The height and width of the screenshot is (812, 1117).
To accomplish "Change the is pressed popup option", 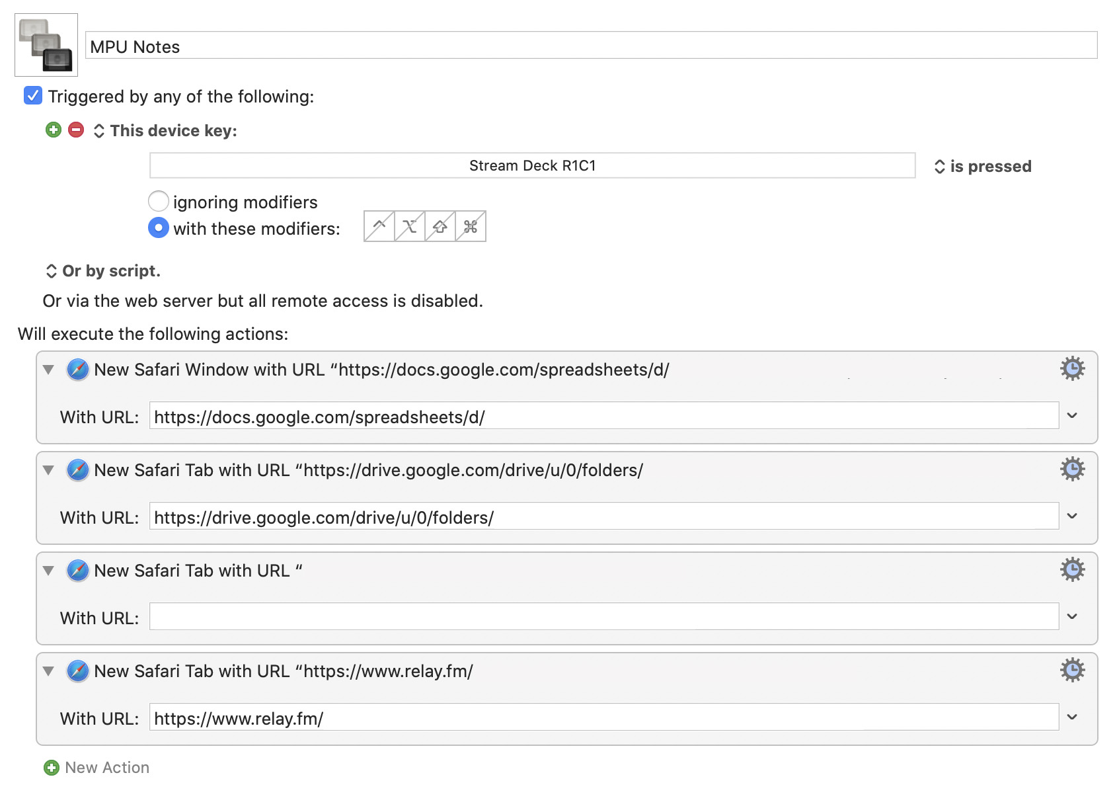I will click(x=983, y=166).
